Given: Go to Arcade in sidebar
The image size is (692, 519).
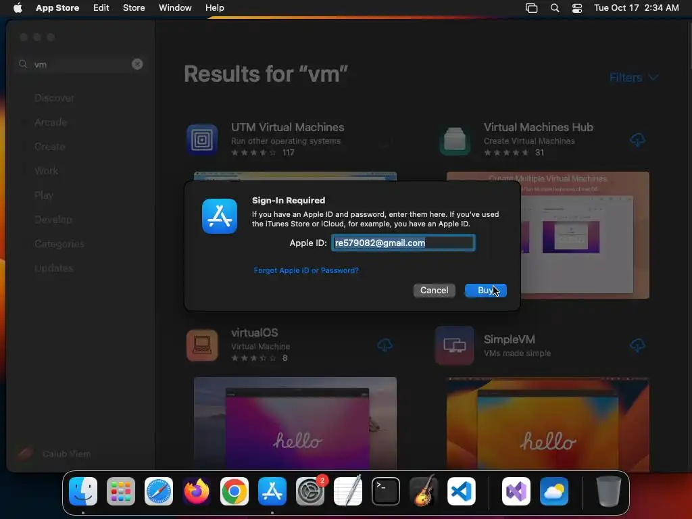Looking at the screenshot, I should tap(51, 122).
